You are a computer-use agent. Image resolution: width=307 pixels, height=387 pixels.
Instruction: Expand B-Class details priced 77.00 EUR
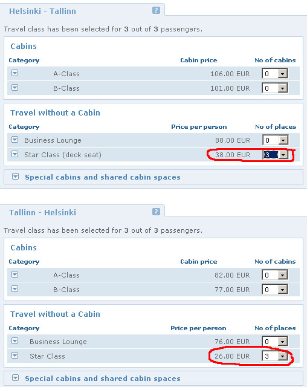click(x=15, y=289)
